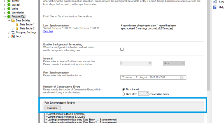
Task: Expand the Data Entity 2 node
Action: [13, 28]
